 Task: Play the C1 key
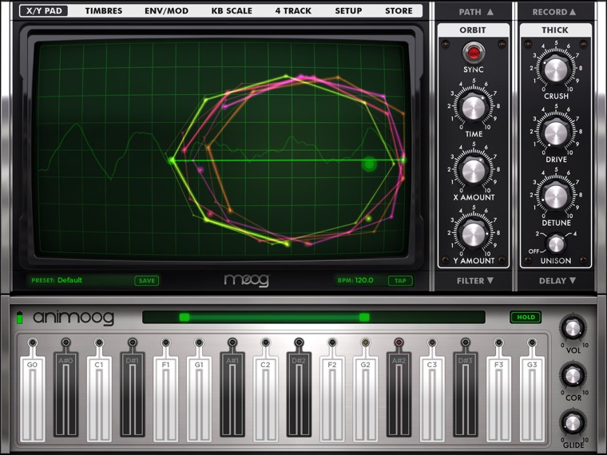pos(99,398)
